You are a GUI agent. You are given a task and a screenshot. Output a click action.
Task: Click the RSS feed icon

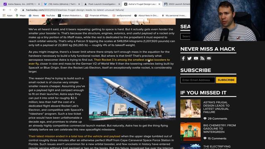(x=202, y=58)
